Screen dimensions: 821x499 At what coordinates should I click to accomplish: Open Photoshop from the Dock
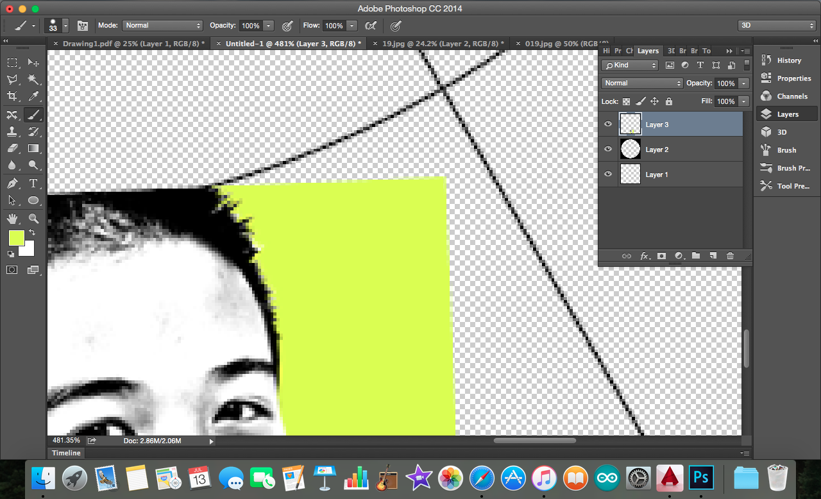[701, 478]
